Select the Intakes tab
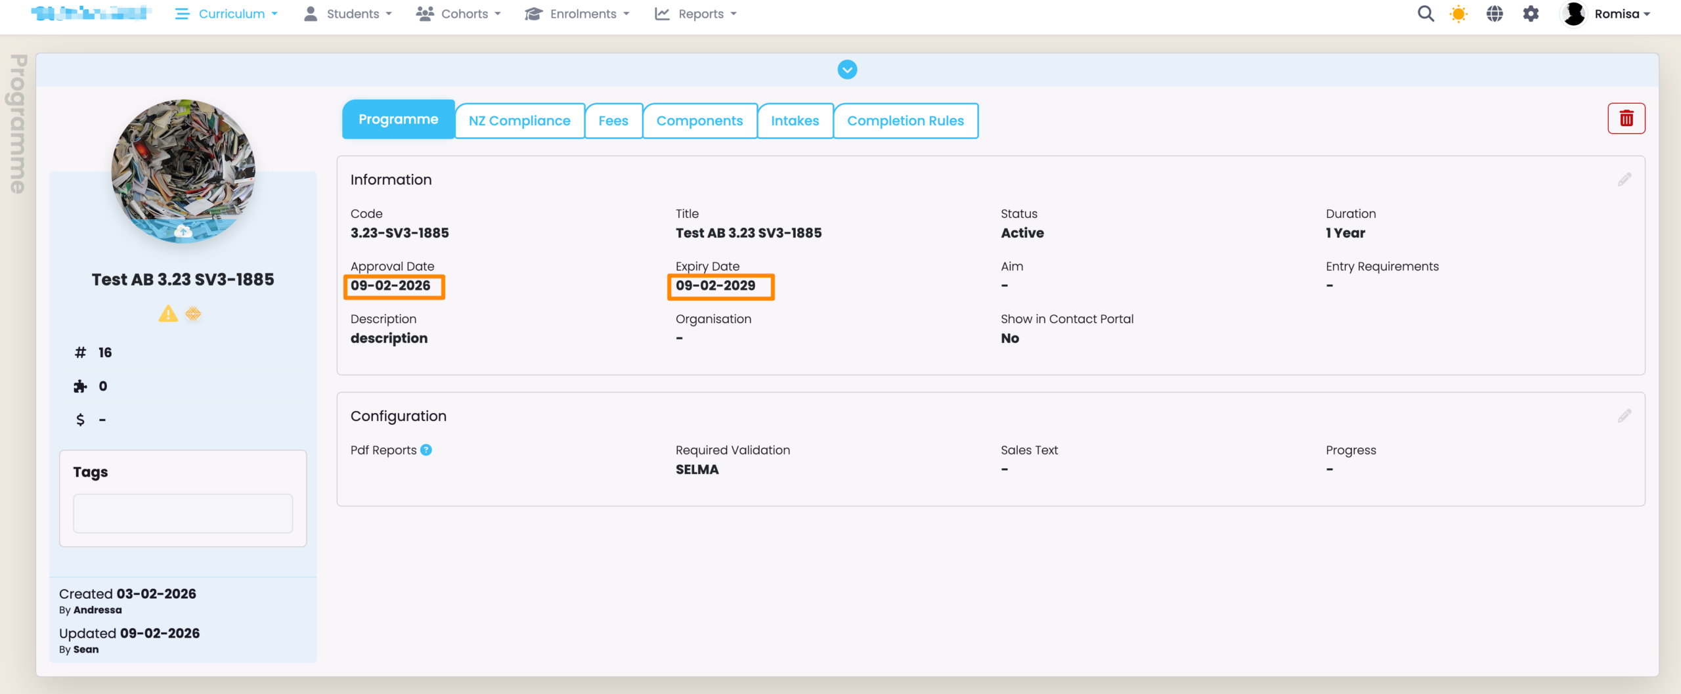This screenshot has width=1681, height=694. click(x=795, y=121)
